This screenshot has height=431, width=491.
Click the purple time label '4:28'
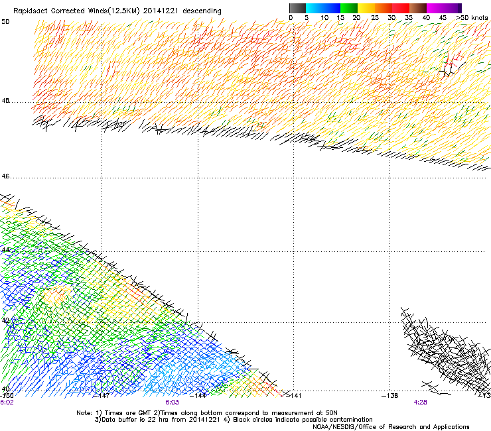(x=420, y=402)
